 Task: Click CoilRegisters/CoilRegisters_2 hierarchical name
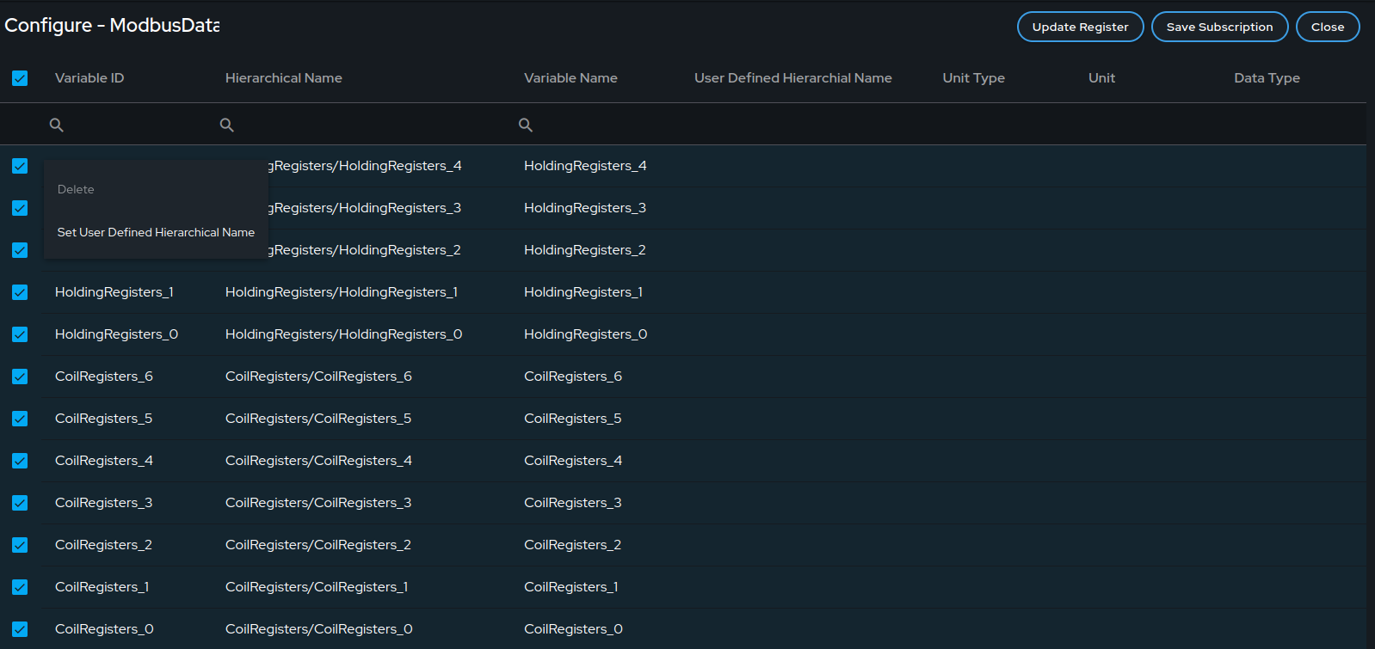318,545
